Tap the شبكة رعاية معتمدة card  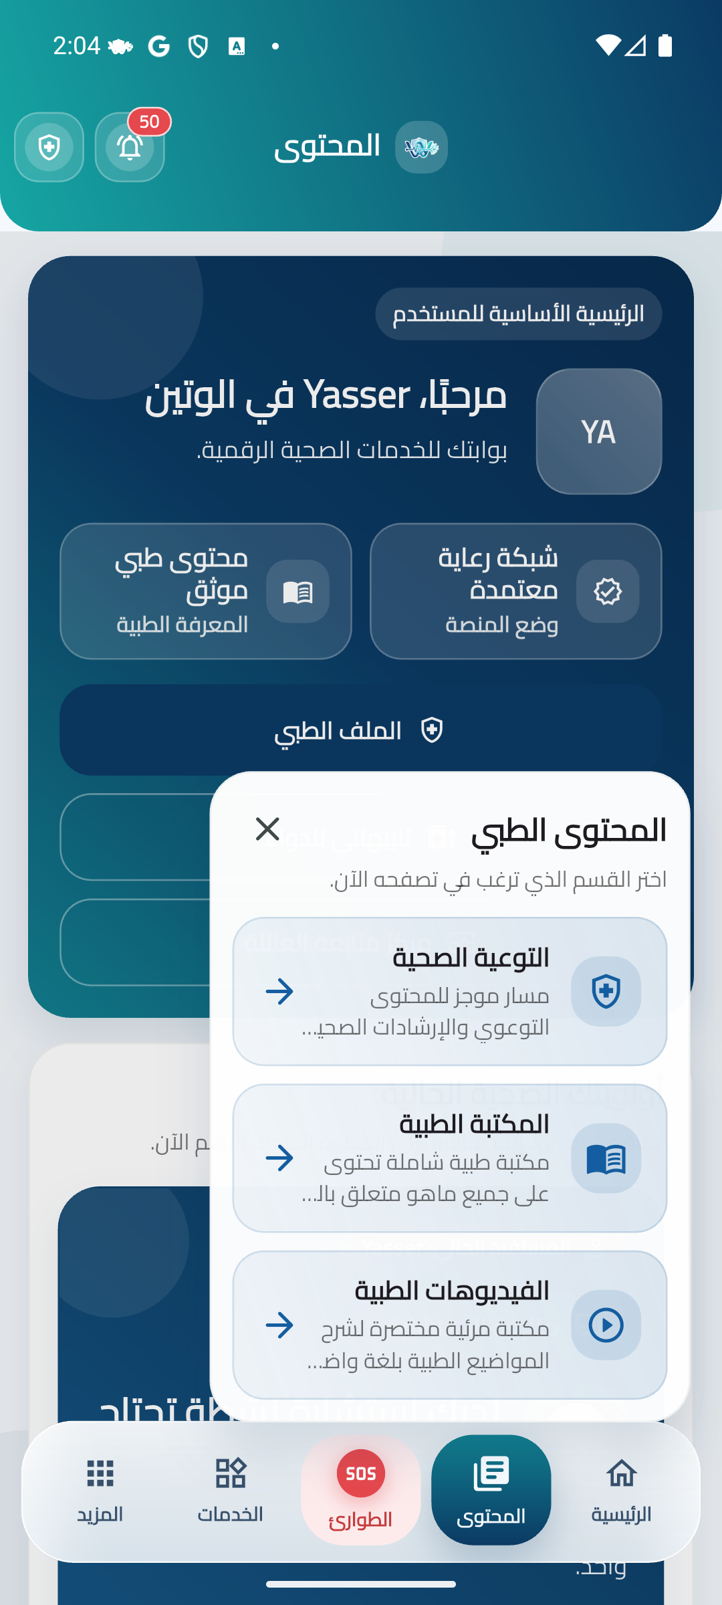click(x=516, y=591)
